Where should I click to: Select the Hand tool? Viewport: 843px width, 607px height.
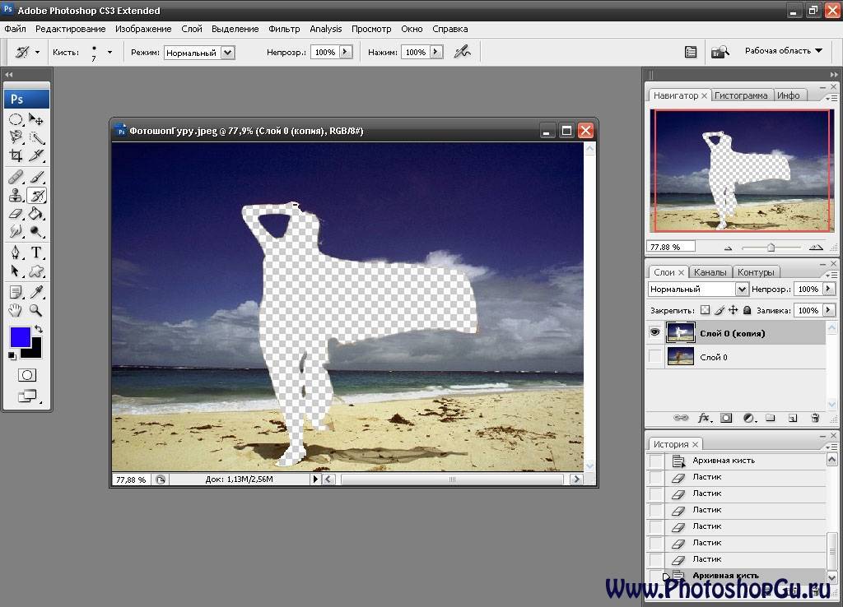pyautogui.click(x=16, y=310)
